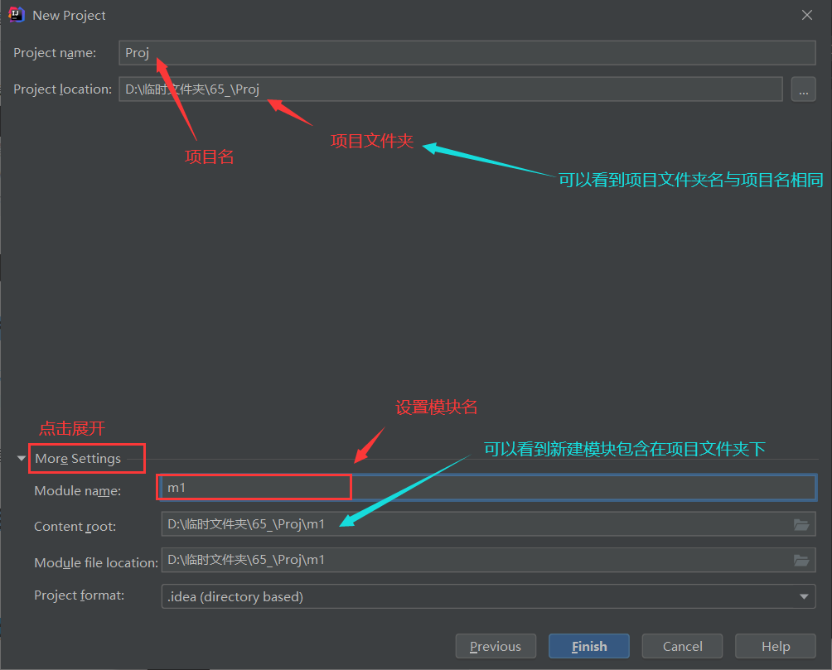832x670 pixels.
Task: Click the Module file location label
Action: [x=96, y=563]
